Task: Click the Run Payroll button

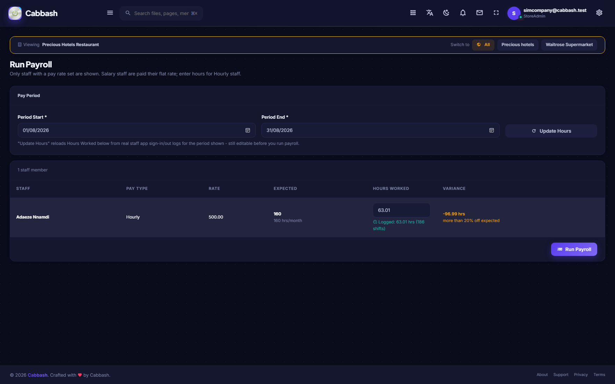Action: tap(574, 249)
